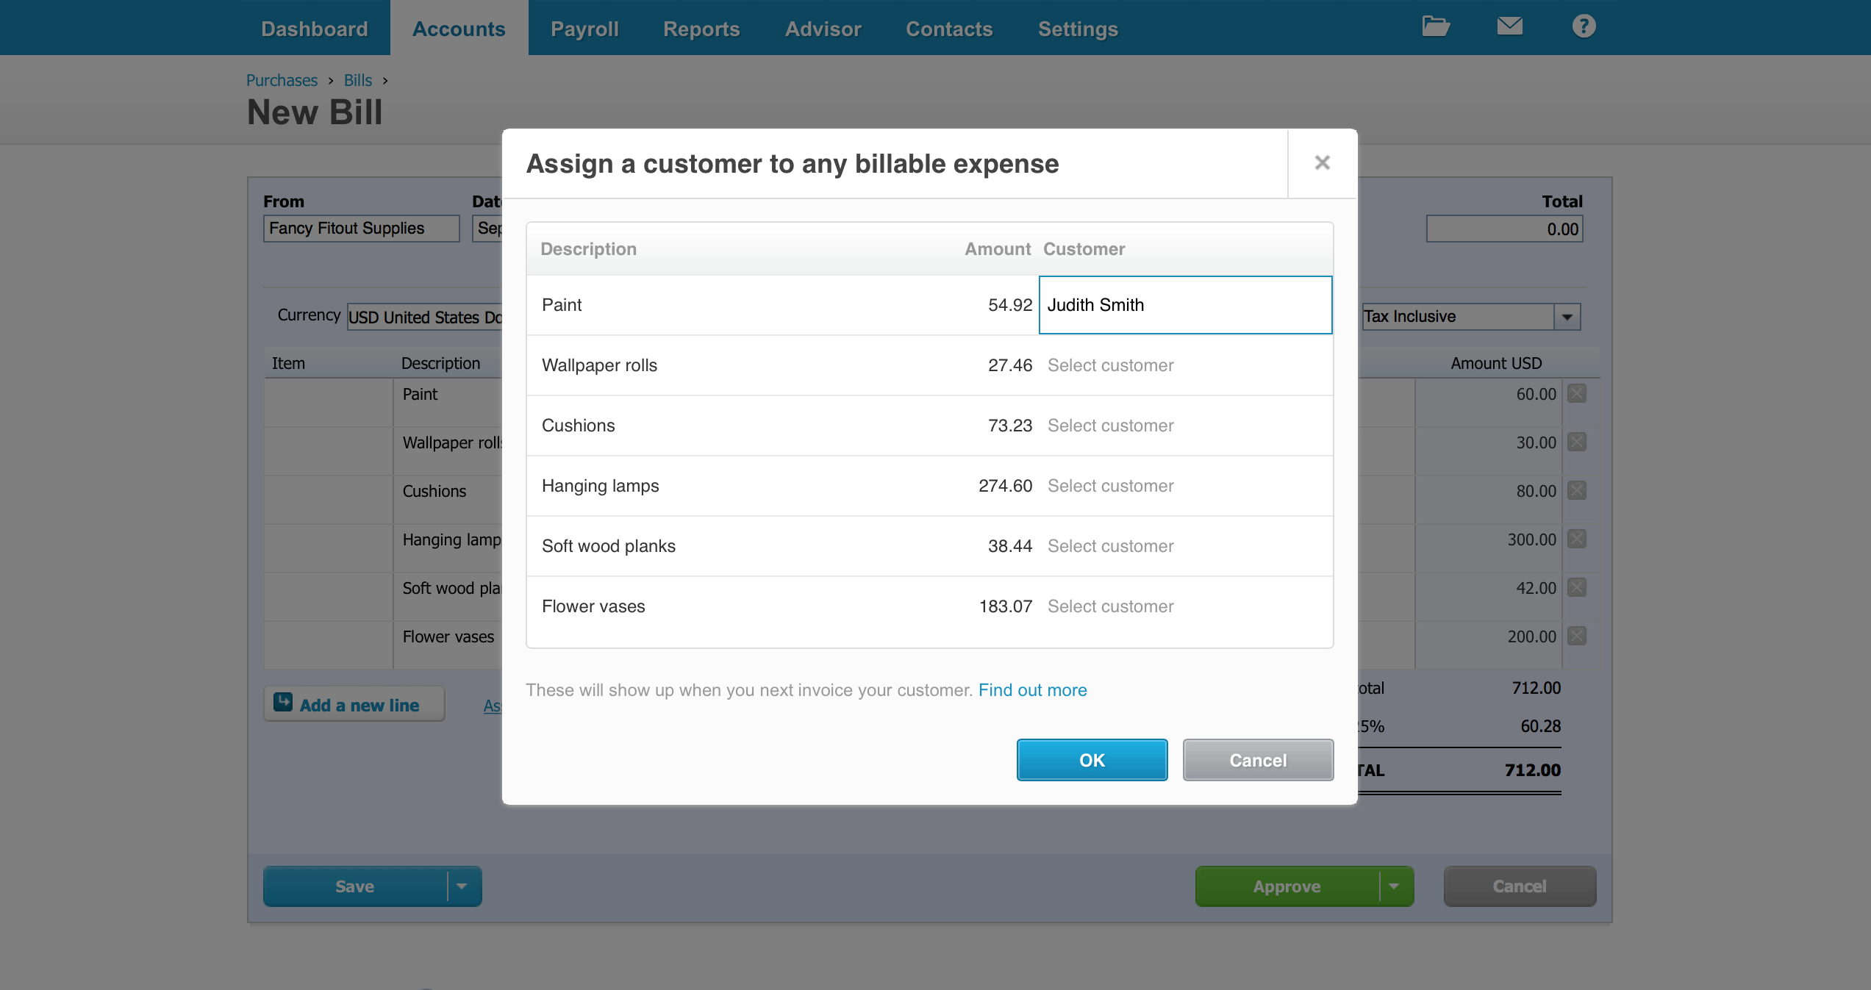Open the Reports menu
Viewport: 1871px width, 990px height.
[x=701, y=29]
